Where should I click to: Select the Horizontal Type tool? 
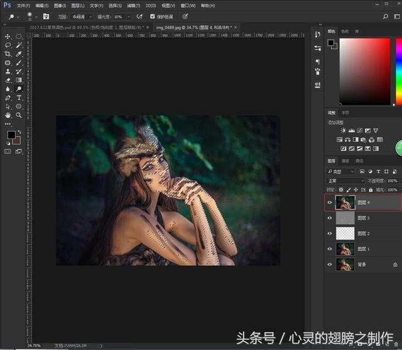(x=19, y=98)
